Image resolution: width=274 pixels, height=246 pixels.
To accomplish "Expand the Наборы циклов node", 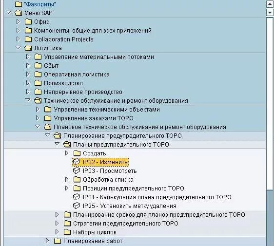I will tap(57, 232).
